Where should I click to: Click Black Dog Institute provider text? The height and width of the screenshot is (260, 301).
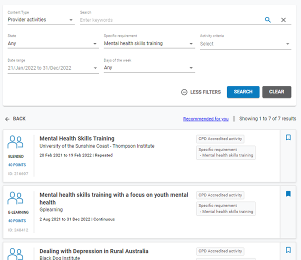click(x=59, y=258)
